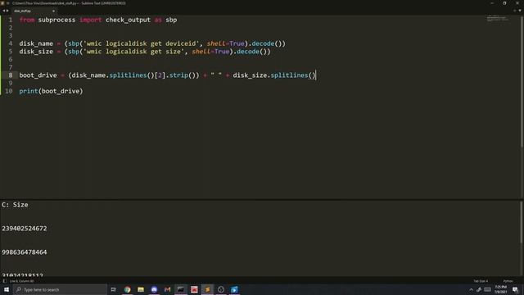Toggle the side bar from status bar
524x295 pixels.
(4, 281)
